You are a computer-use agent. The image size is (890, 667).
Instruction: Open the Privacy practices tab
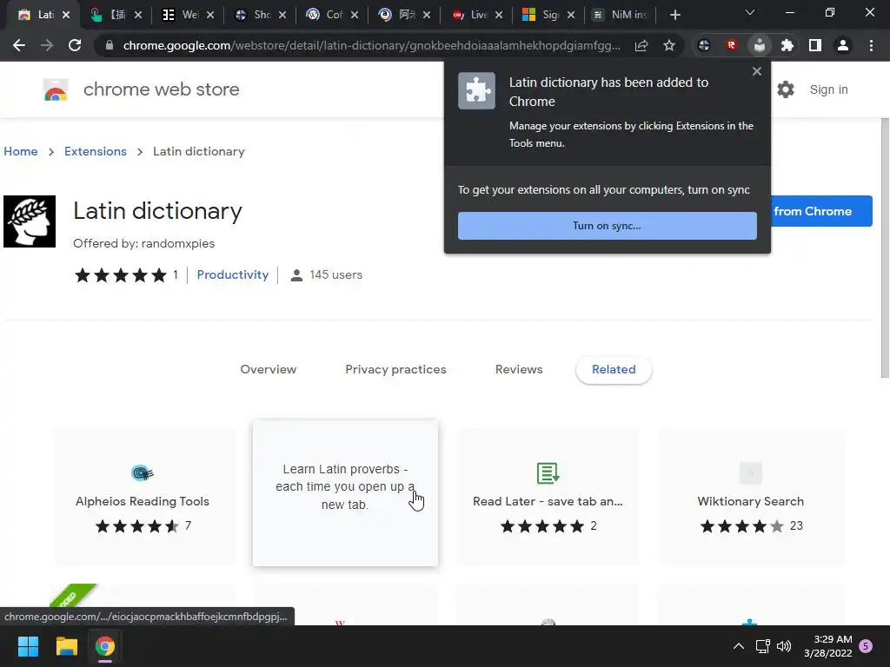point(395,369)
